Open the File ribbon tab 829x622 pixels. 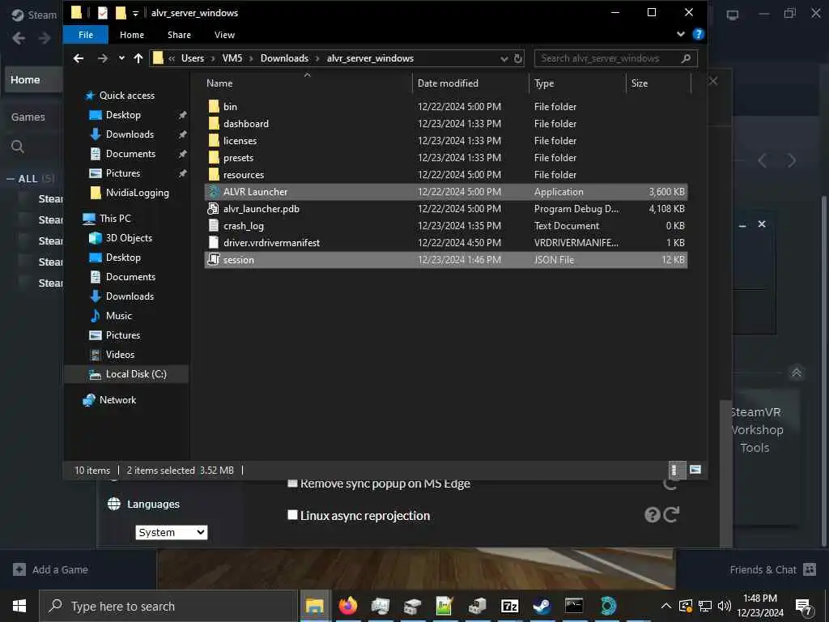(86, 35)
